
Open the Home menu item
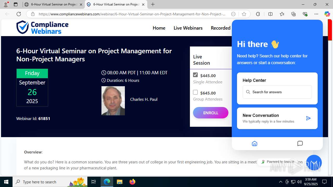coord(159,28)
